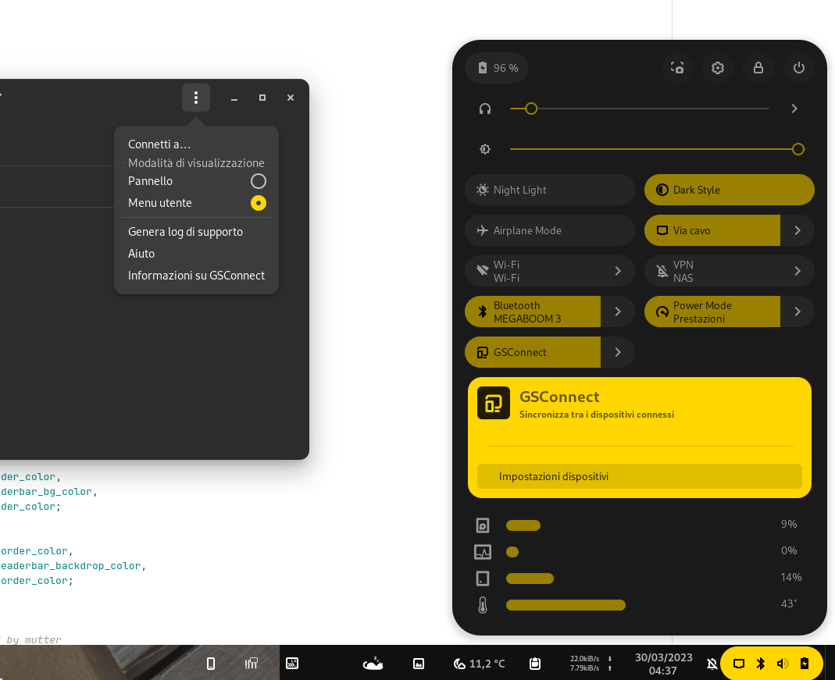Expand the Via cavo wired network submenu
Screen dimensions: 835x680
click(798, 230)
